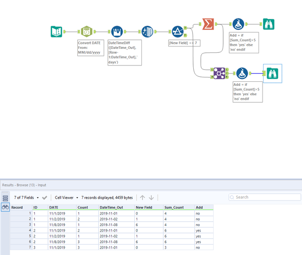Click the checkmark apply button in results
302x255 pixels.
pos(44,197)
